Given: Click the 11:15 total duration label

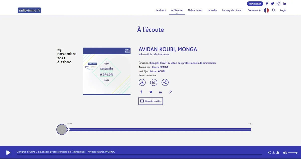Looking at the screenshot, I should (249, 124).
